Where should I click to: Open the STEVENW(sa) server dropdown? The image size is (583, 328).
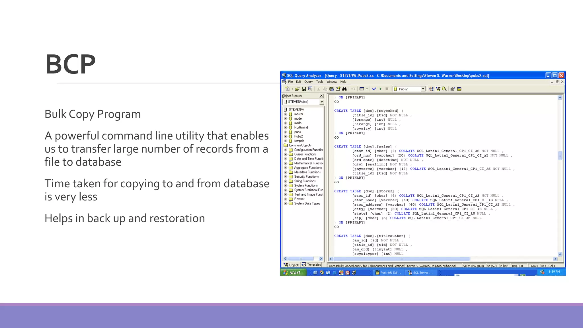322,102
